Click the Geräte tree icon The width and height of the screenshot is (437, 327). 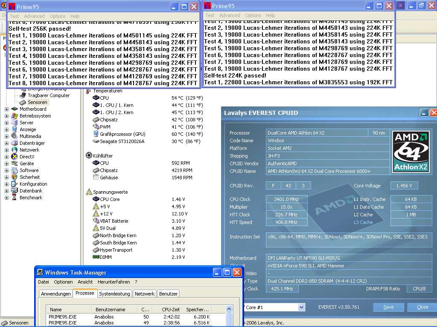pyautogui.click(x=15, y=163)
